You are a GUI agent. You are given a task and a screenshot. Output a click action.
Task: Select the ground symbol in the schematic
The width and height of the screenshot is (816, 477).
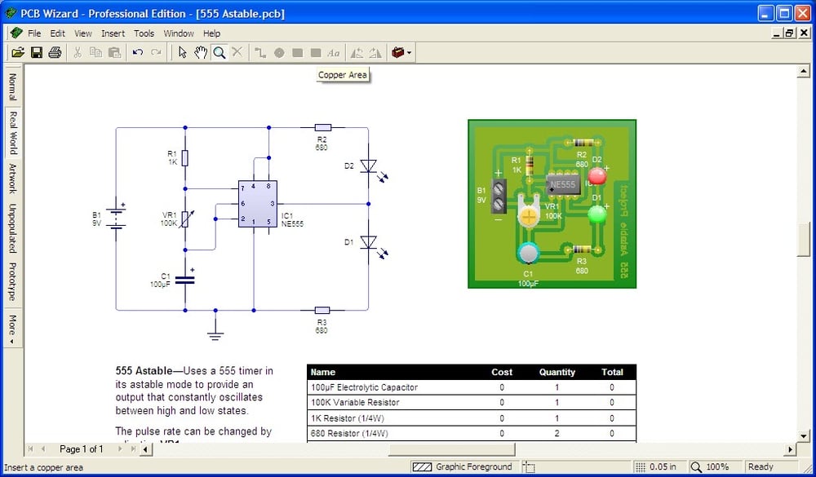click(x=215, y=329)
